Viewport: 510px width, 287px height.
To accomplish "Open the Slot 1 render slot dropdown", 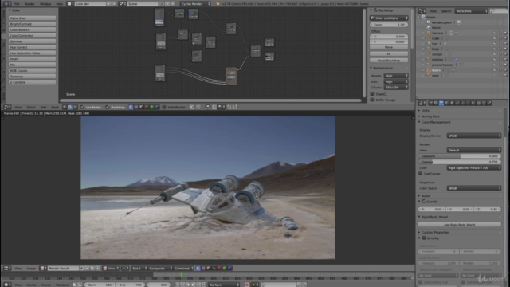I will [x=139, y=269].
